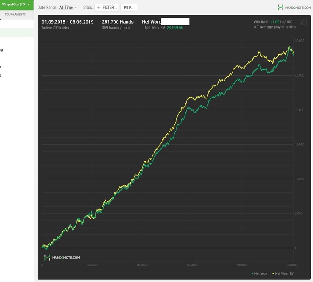Open the All Time date range dropdown

68,8
